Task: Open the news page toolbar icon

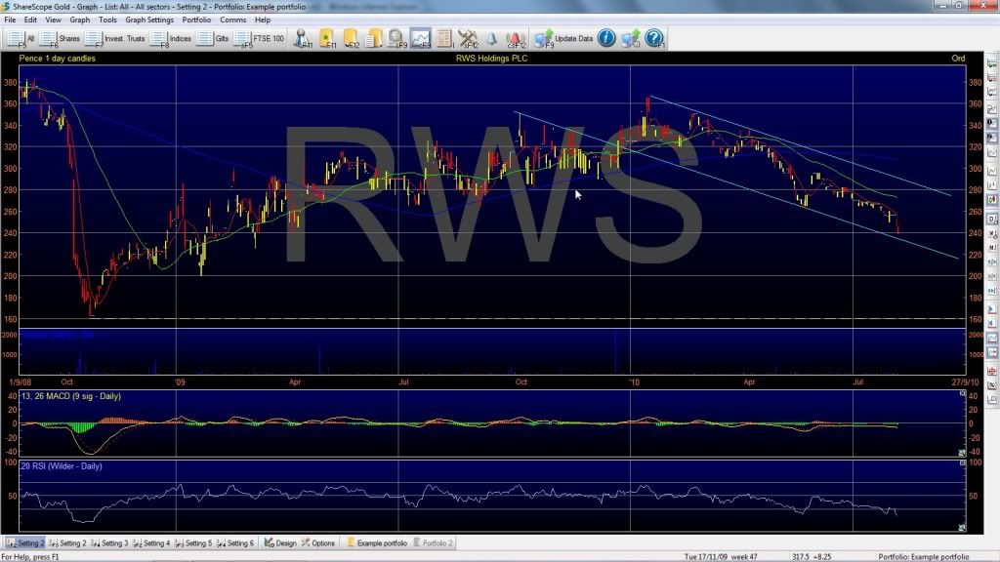Action: coord(444,39)
